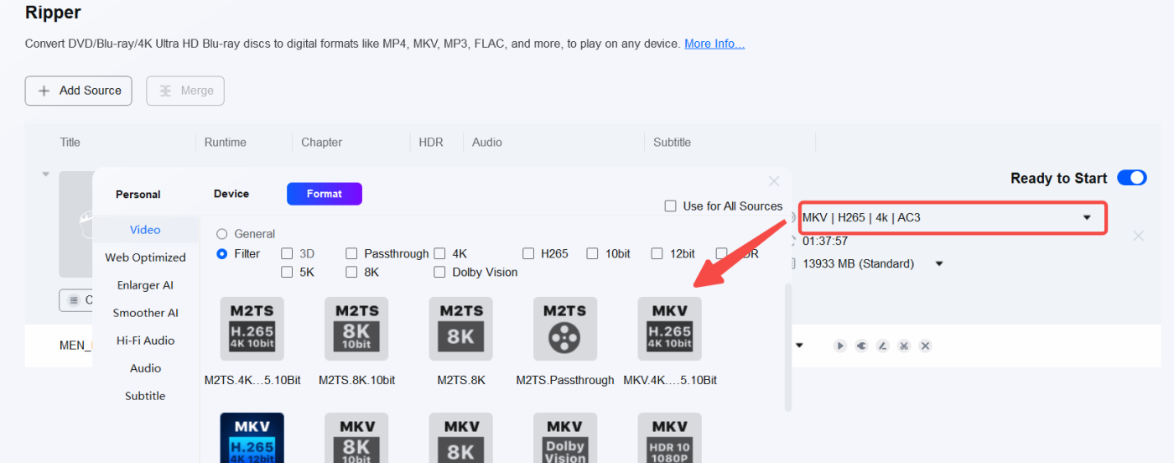The height and width of the screenshot is (463, 1174).
Task: Open the Hi-Fi Audio category
Action: 145,341
